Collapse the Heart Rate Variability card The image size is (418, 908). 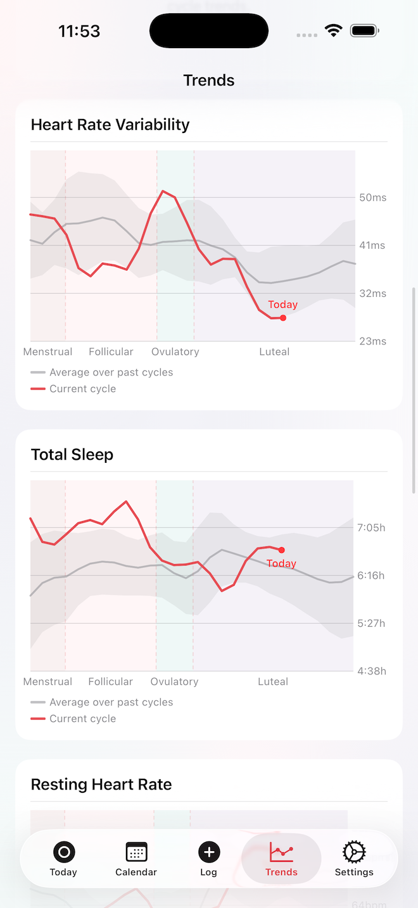110,124
